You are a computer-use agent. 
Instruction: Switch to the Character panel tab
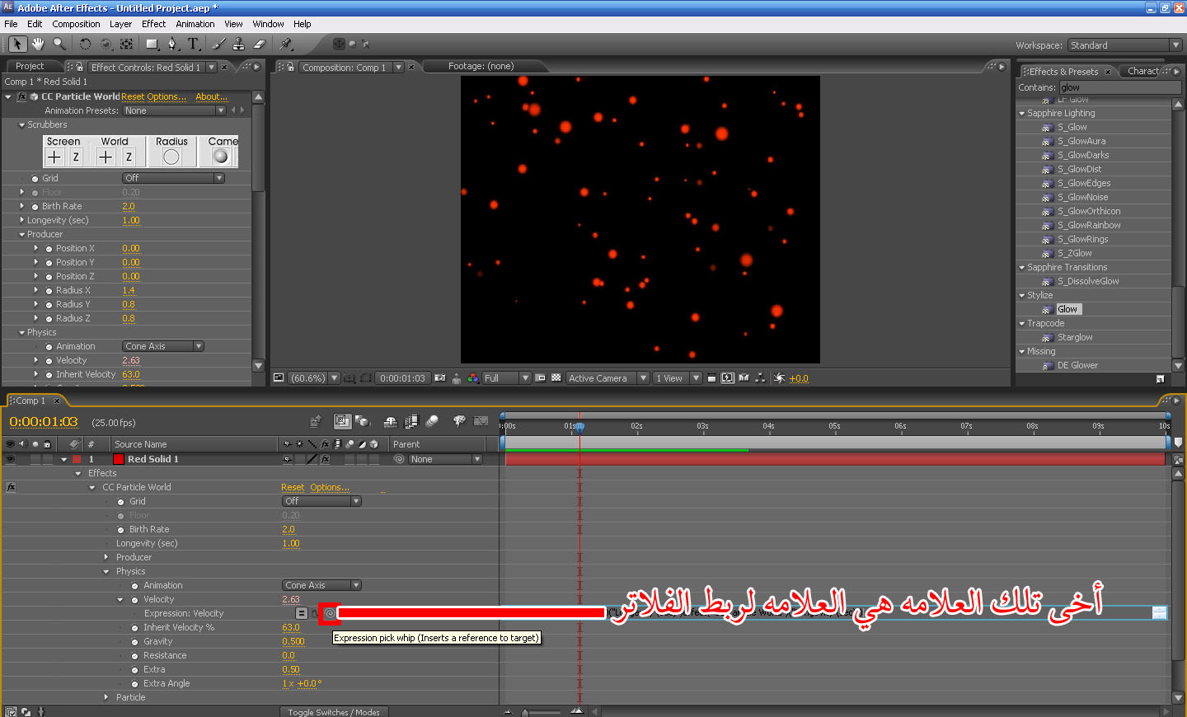click(x=1143, y=71)
